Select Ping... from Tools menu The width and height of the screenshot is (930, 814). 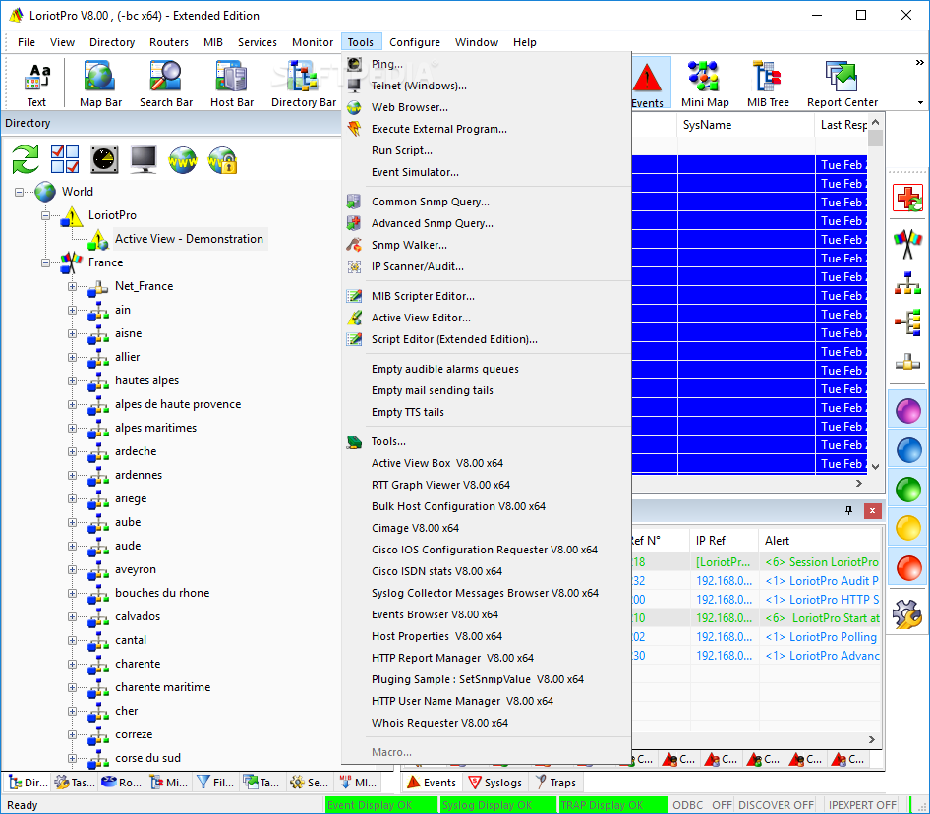coord(486,64)
